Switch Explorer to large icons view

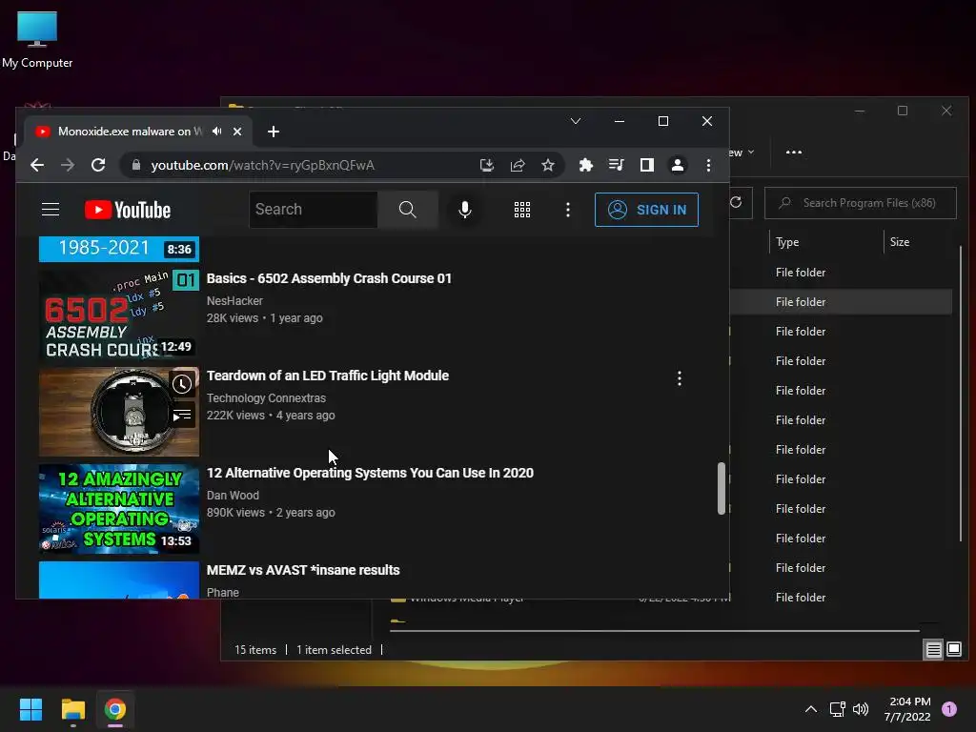(953, 650)
